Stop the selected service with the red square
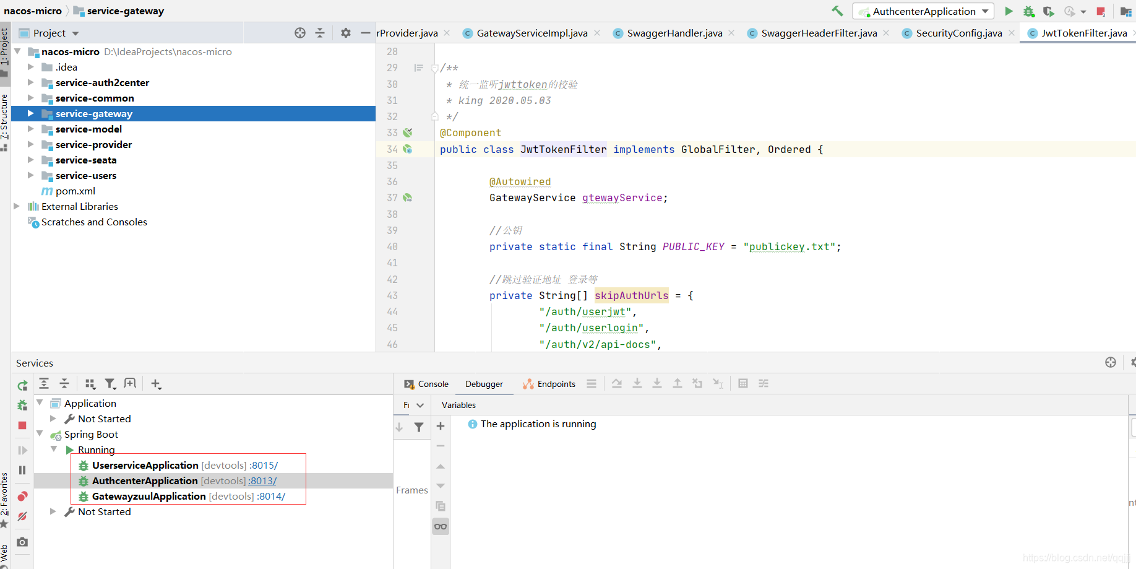 [x=22, y=425]
